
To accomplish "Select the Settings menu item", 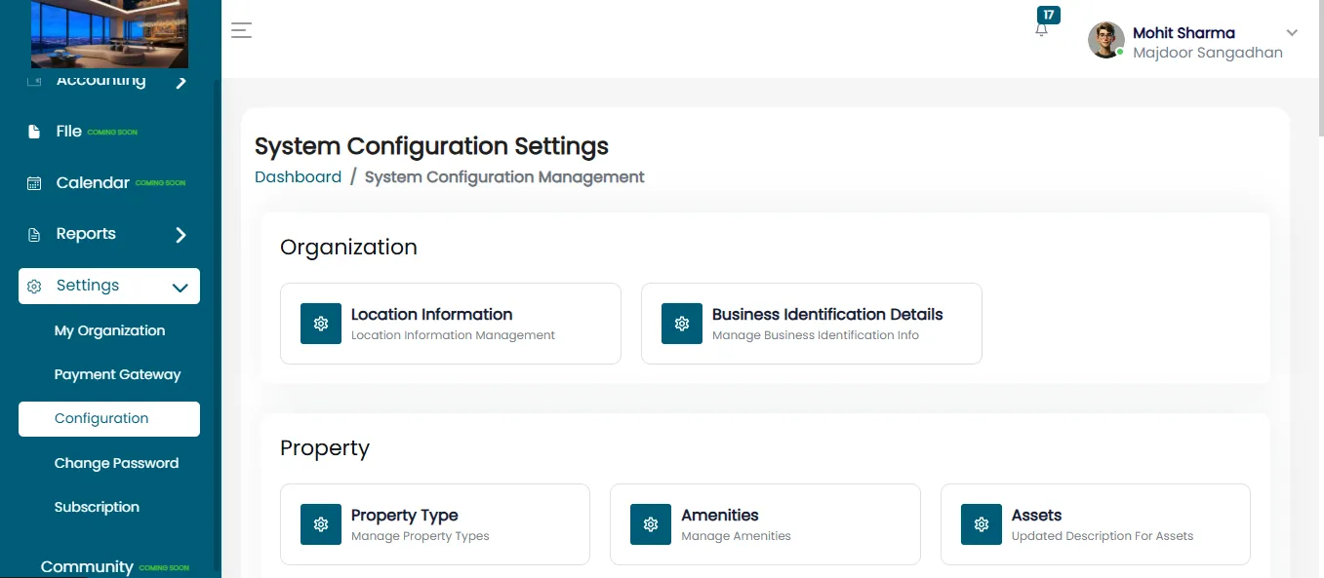I will pyautogui.click(x=109, y=286).
